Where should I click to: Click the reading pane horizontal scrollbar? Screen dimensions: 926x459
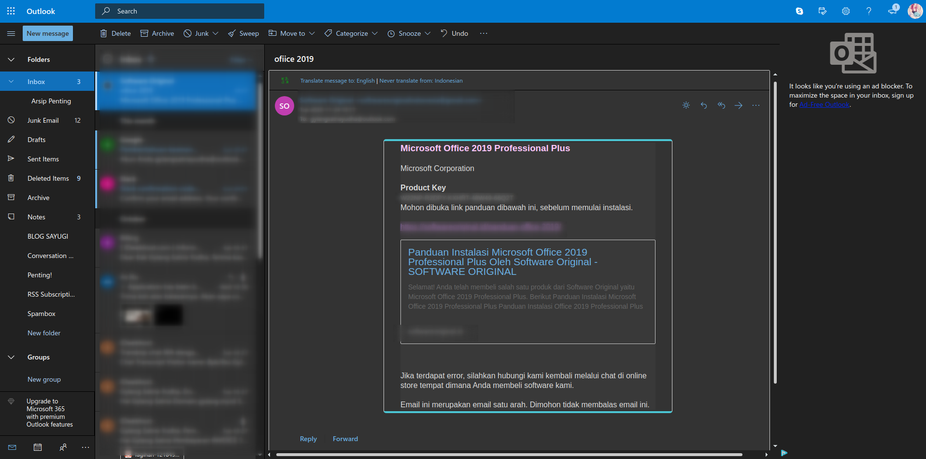click(509, 455)
